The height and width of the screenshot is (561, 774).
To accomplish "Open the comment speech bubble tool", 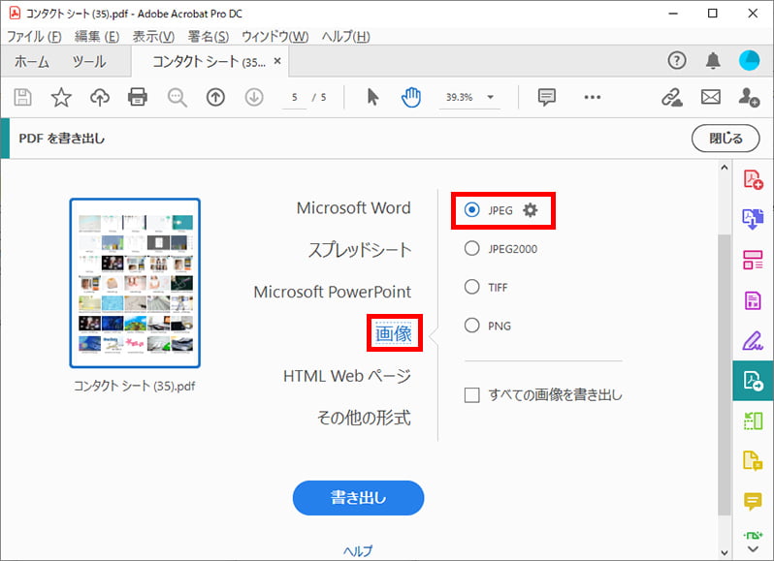I will pyautogui.click(x=547, y=97).
